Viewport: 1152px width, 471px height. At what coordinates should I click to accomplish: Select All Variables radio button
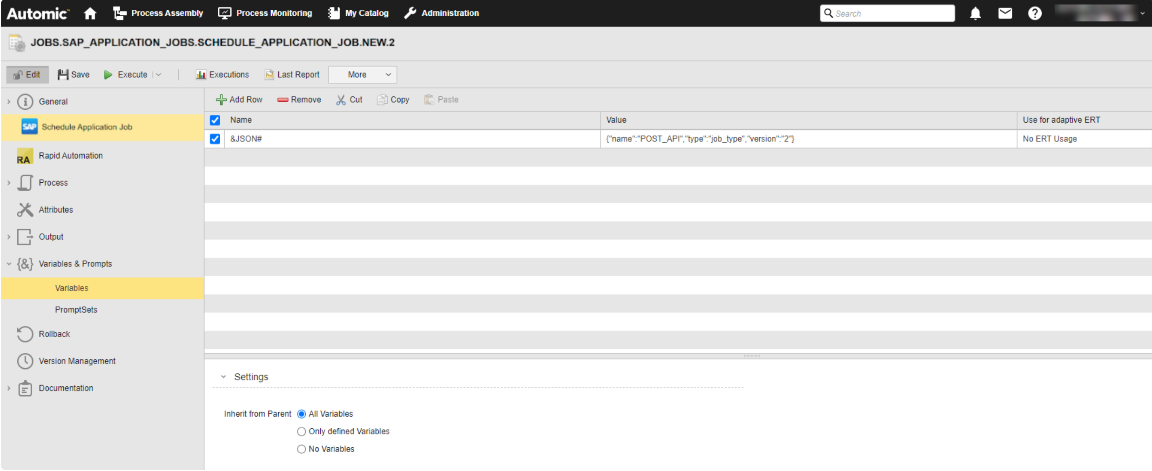click(301, 414)
